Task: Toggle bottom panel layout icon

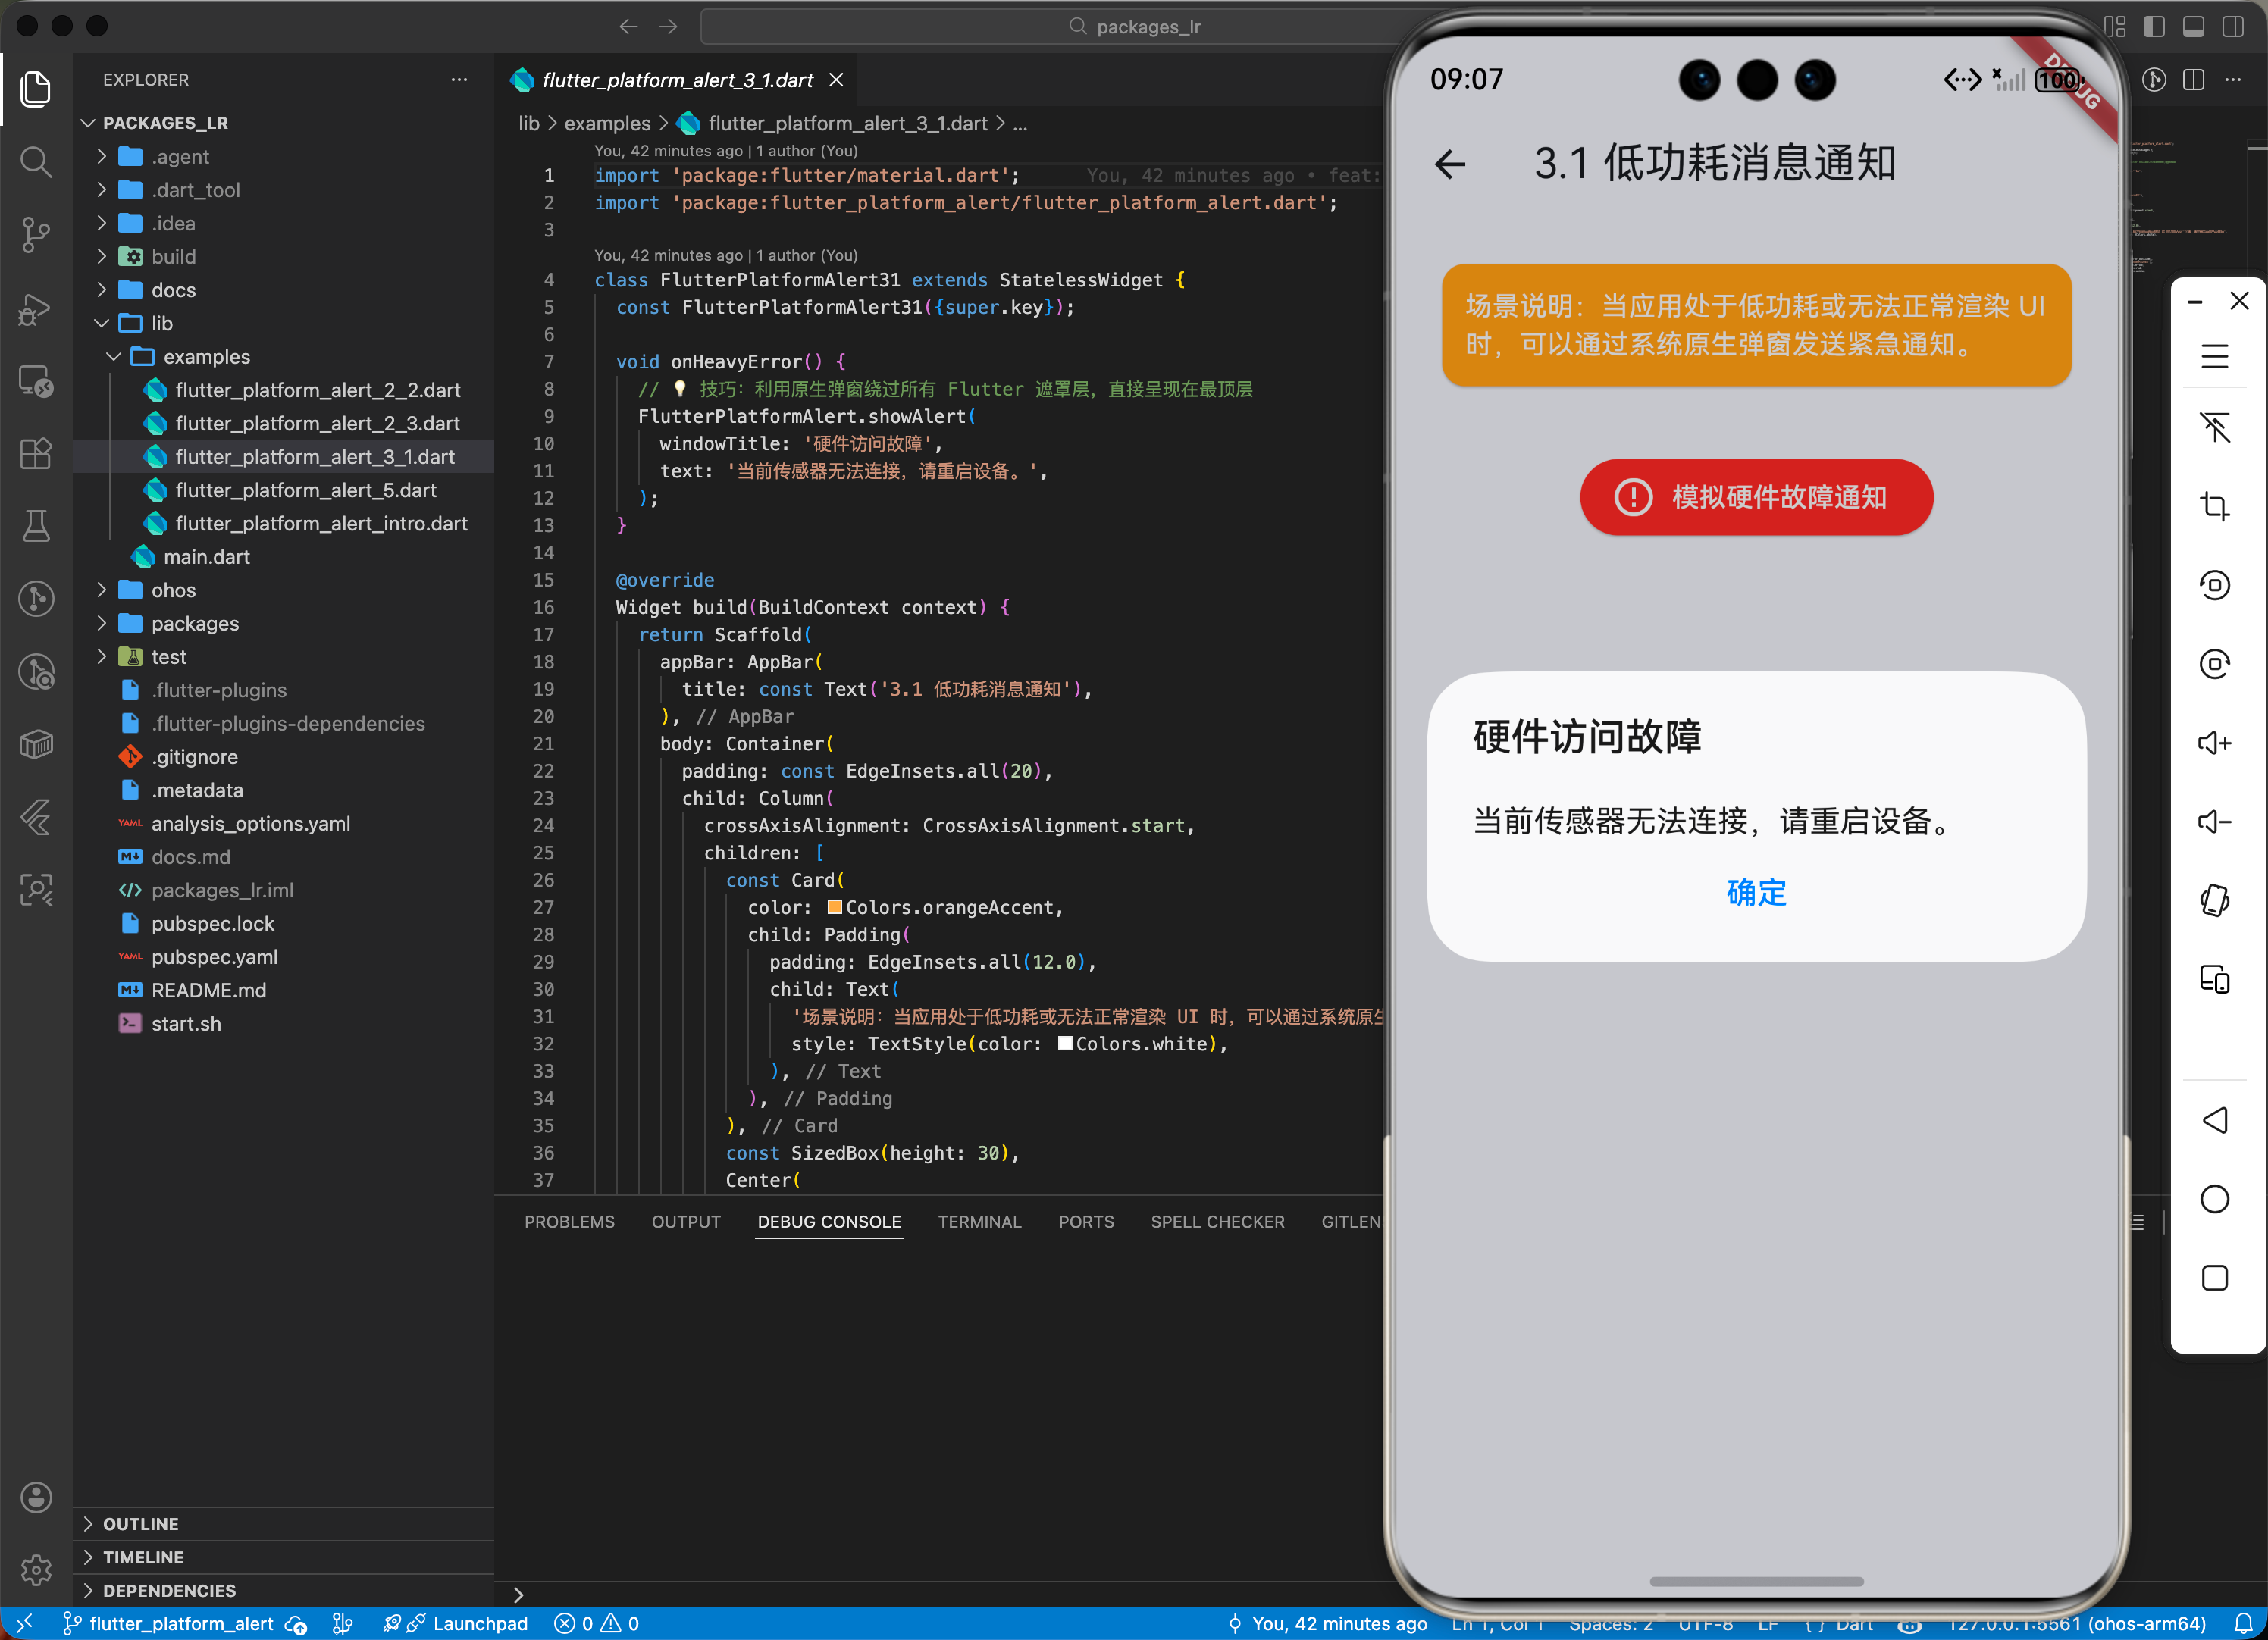Action: click(x=2193, y=27)
